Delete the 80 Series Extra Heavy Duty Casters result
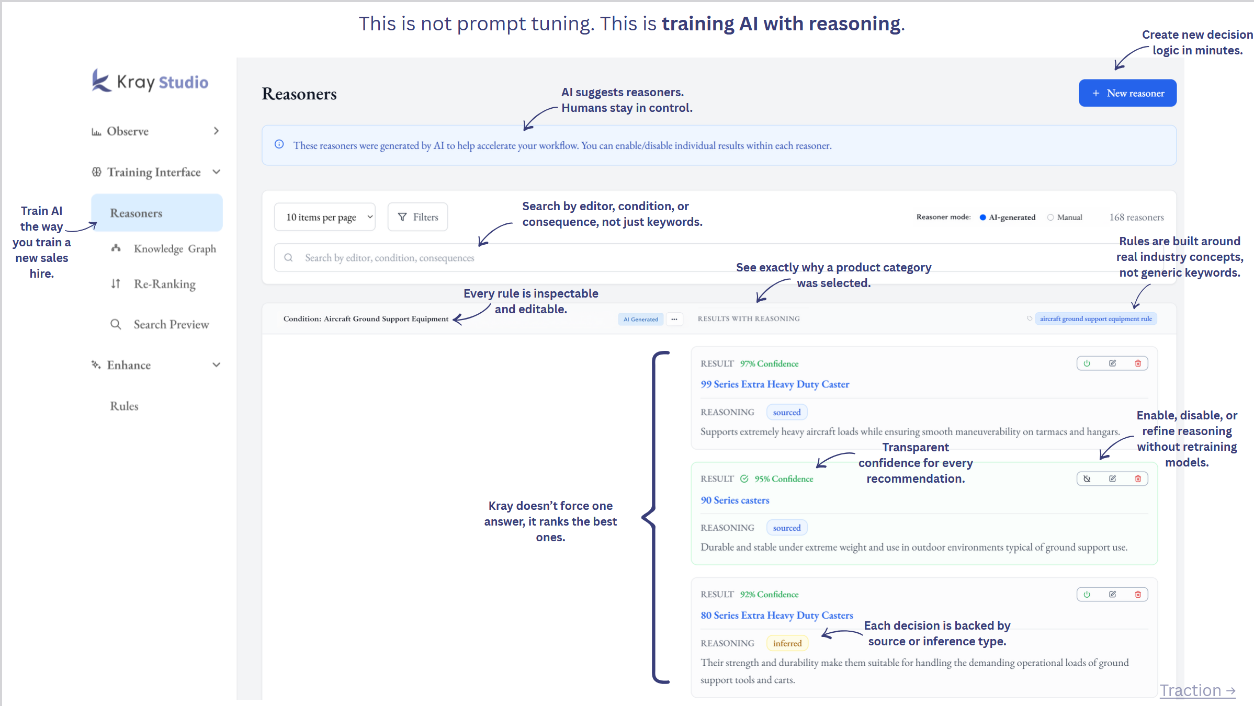1254x706 pixels. [x=1137, y=594]
